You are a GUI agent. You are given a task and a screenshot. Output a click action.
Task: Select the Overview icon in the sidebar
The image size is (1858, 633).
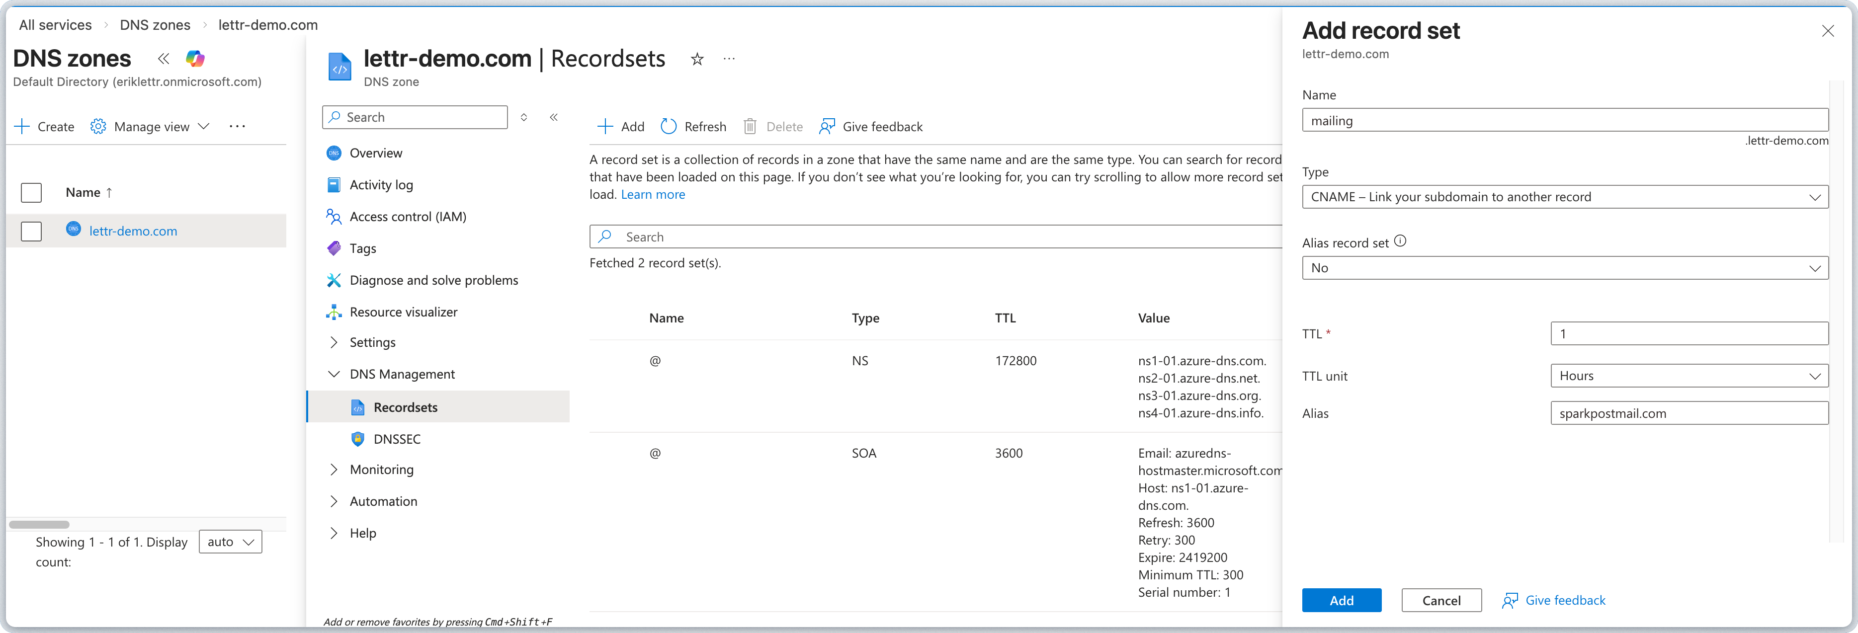pos(334,153)
